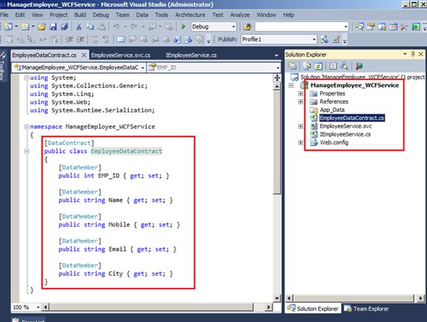Click Refresh icon in Solution Explorer toolbar
Screen dimensions: 427x322
pos(317,66)
